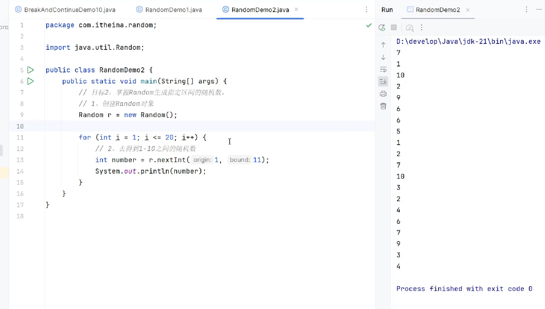Run main method from line 6 gutter

click(30, 81)
